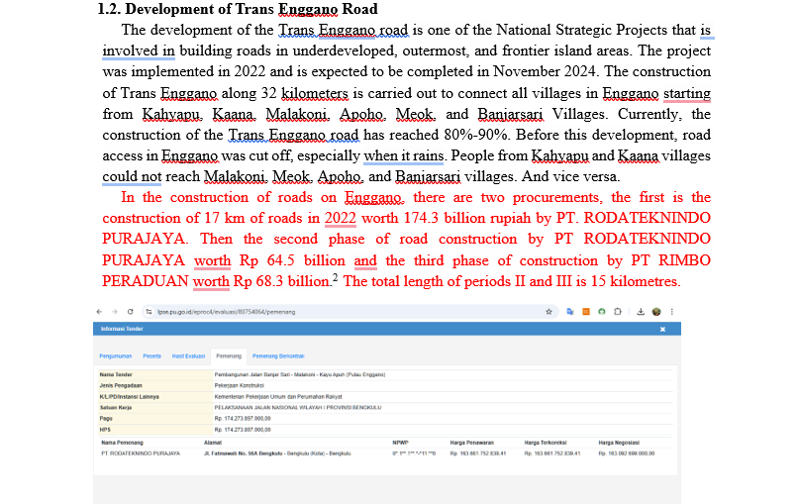Viewport: 799px width, 504px height.
Task: Click PT. RODATEKNINDO PURAJAYA in the winner row
Action: 141,453
